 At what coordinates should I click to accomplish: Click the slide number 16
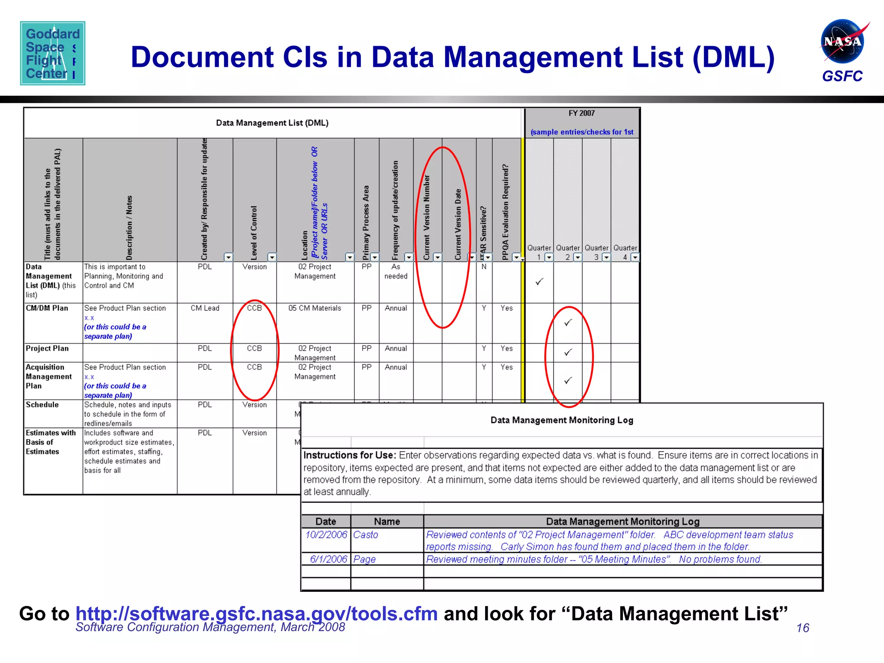pyautogui.click(x=802, y=628)
